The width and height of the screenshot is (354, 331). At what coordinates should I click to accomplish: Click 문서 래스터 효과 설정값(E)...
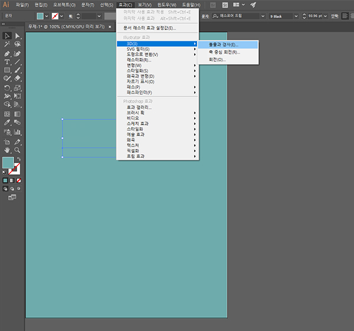[x=157, y=28]
